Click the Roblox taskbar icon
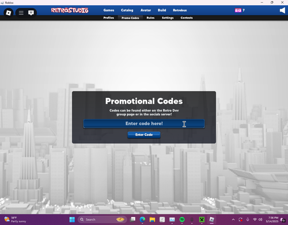 coord(211,219)
